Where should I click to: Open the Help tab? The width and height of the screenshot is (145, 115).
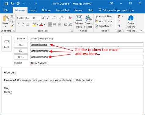[91, 10]
